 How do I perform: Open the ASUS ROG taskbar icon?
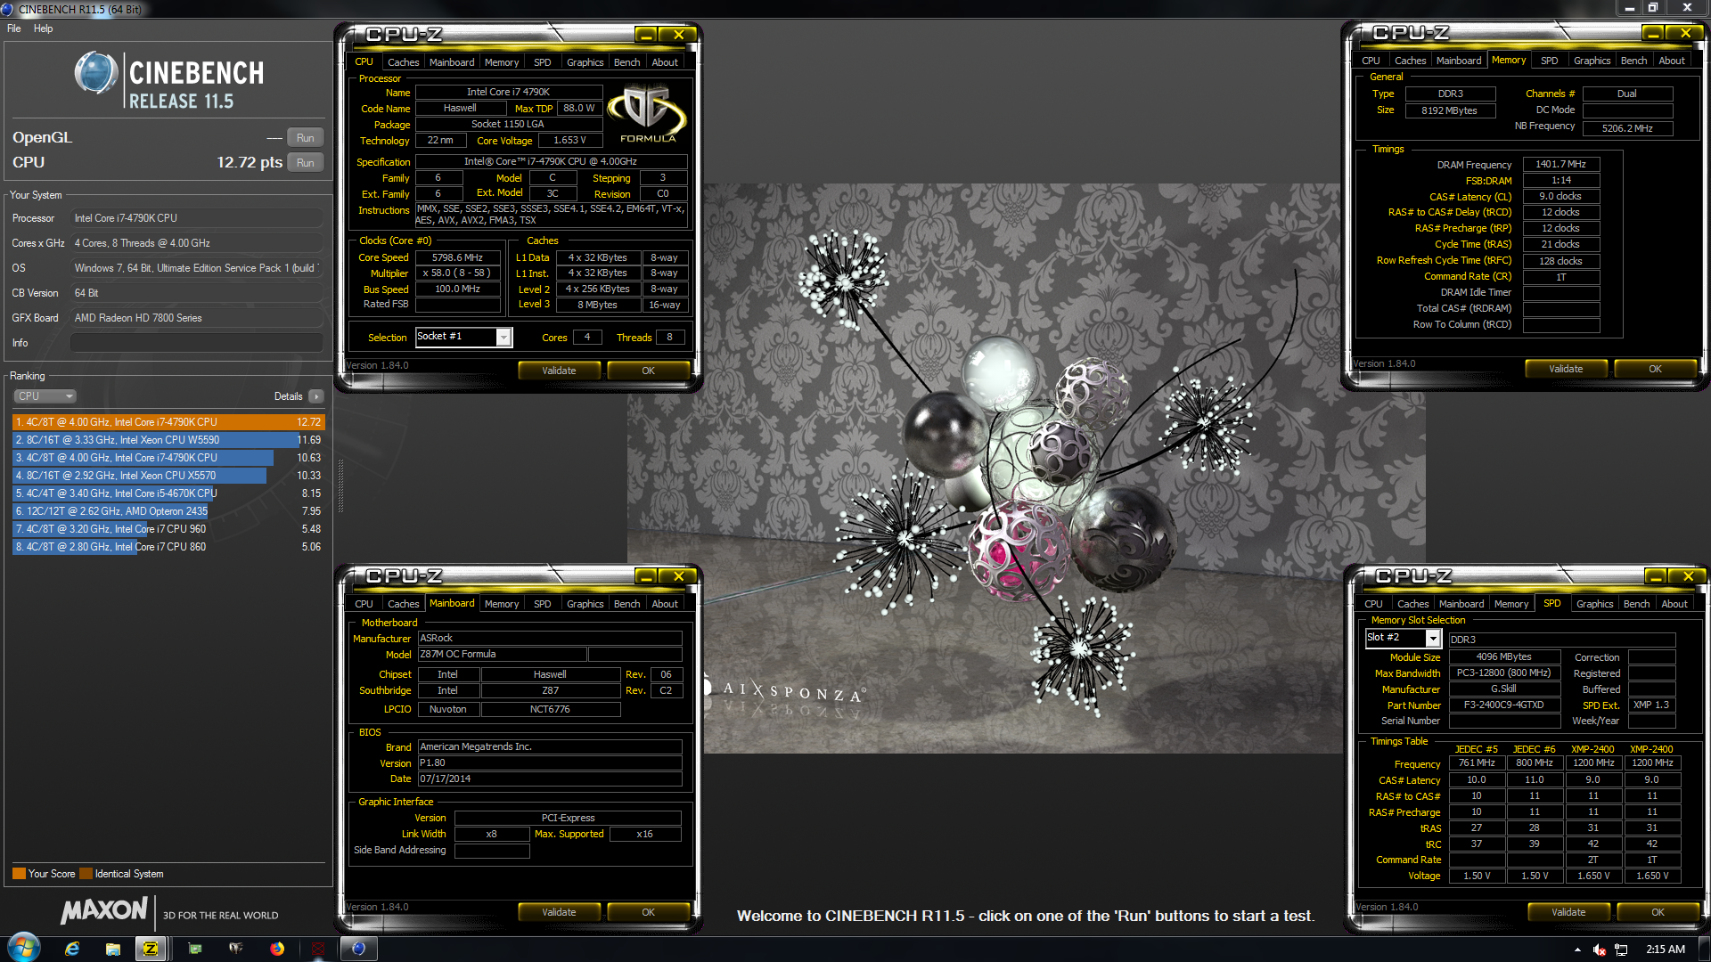click(x=235, y=949)
